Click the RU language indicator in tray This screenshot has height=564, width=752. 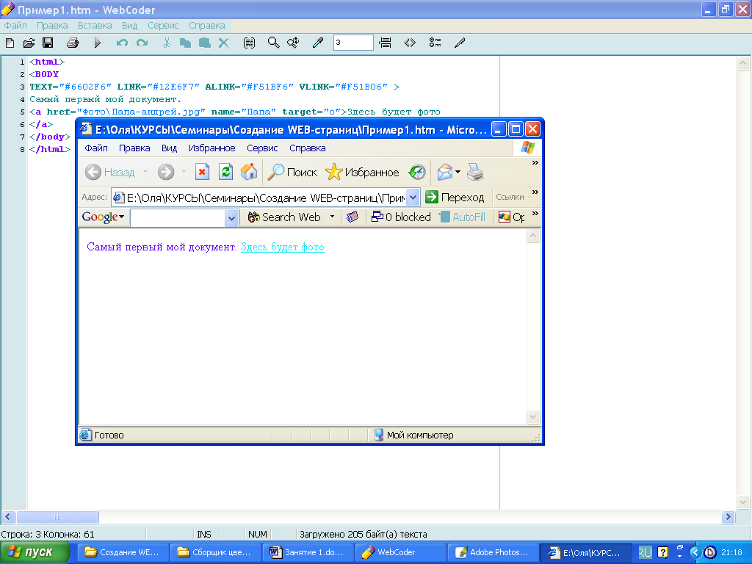[645, 552]
